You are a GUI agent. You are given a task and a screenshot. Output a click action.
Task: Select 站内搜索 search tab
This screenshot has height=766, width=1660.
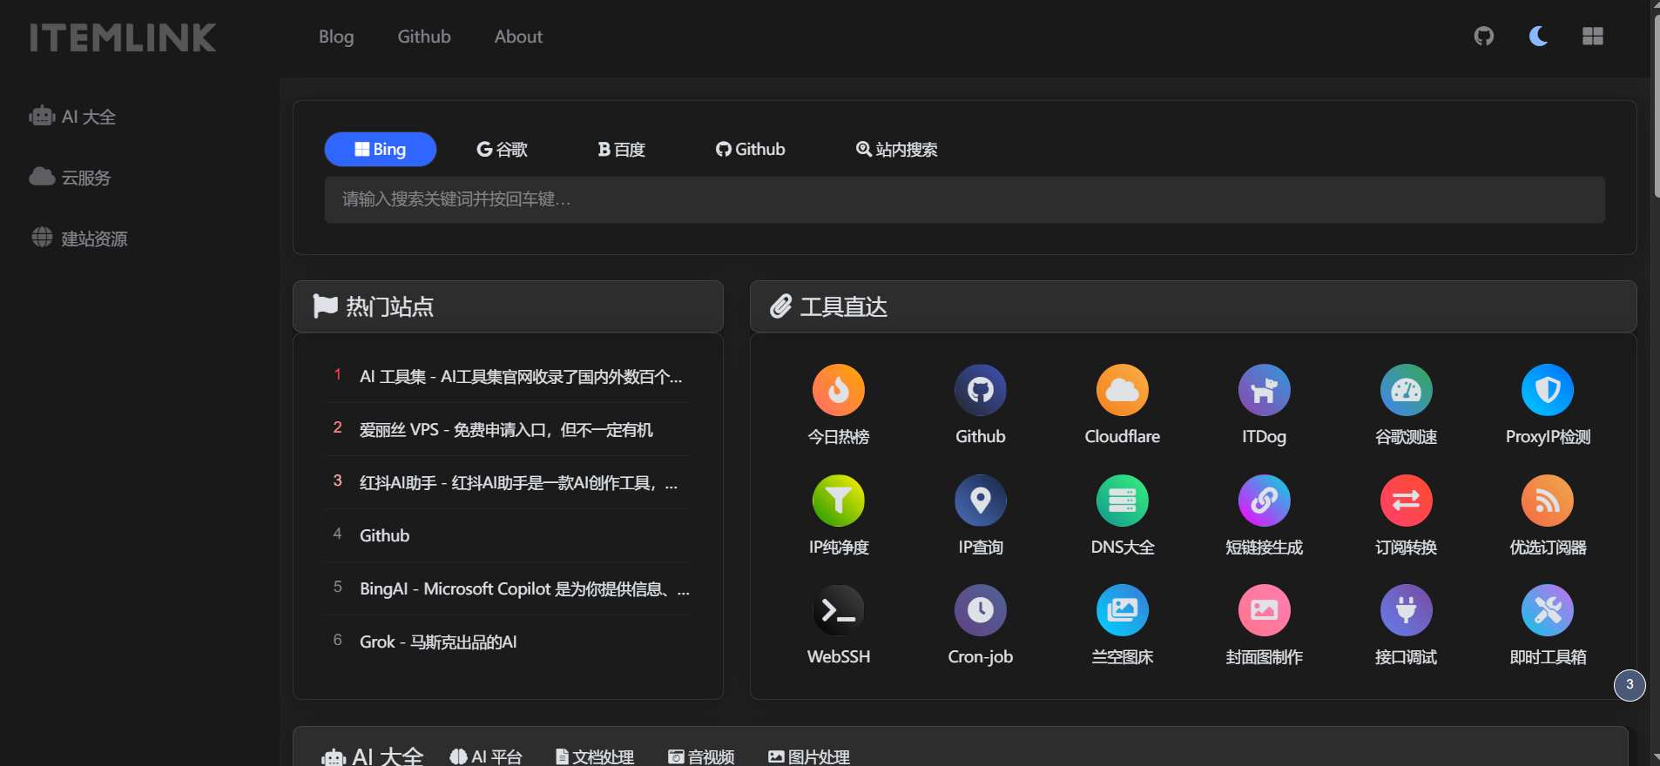click(897, 149)
